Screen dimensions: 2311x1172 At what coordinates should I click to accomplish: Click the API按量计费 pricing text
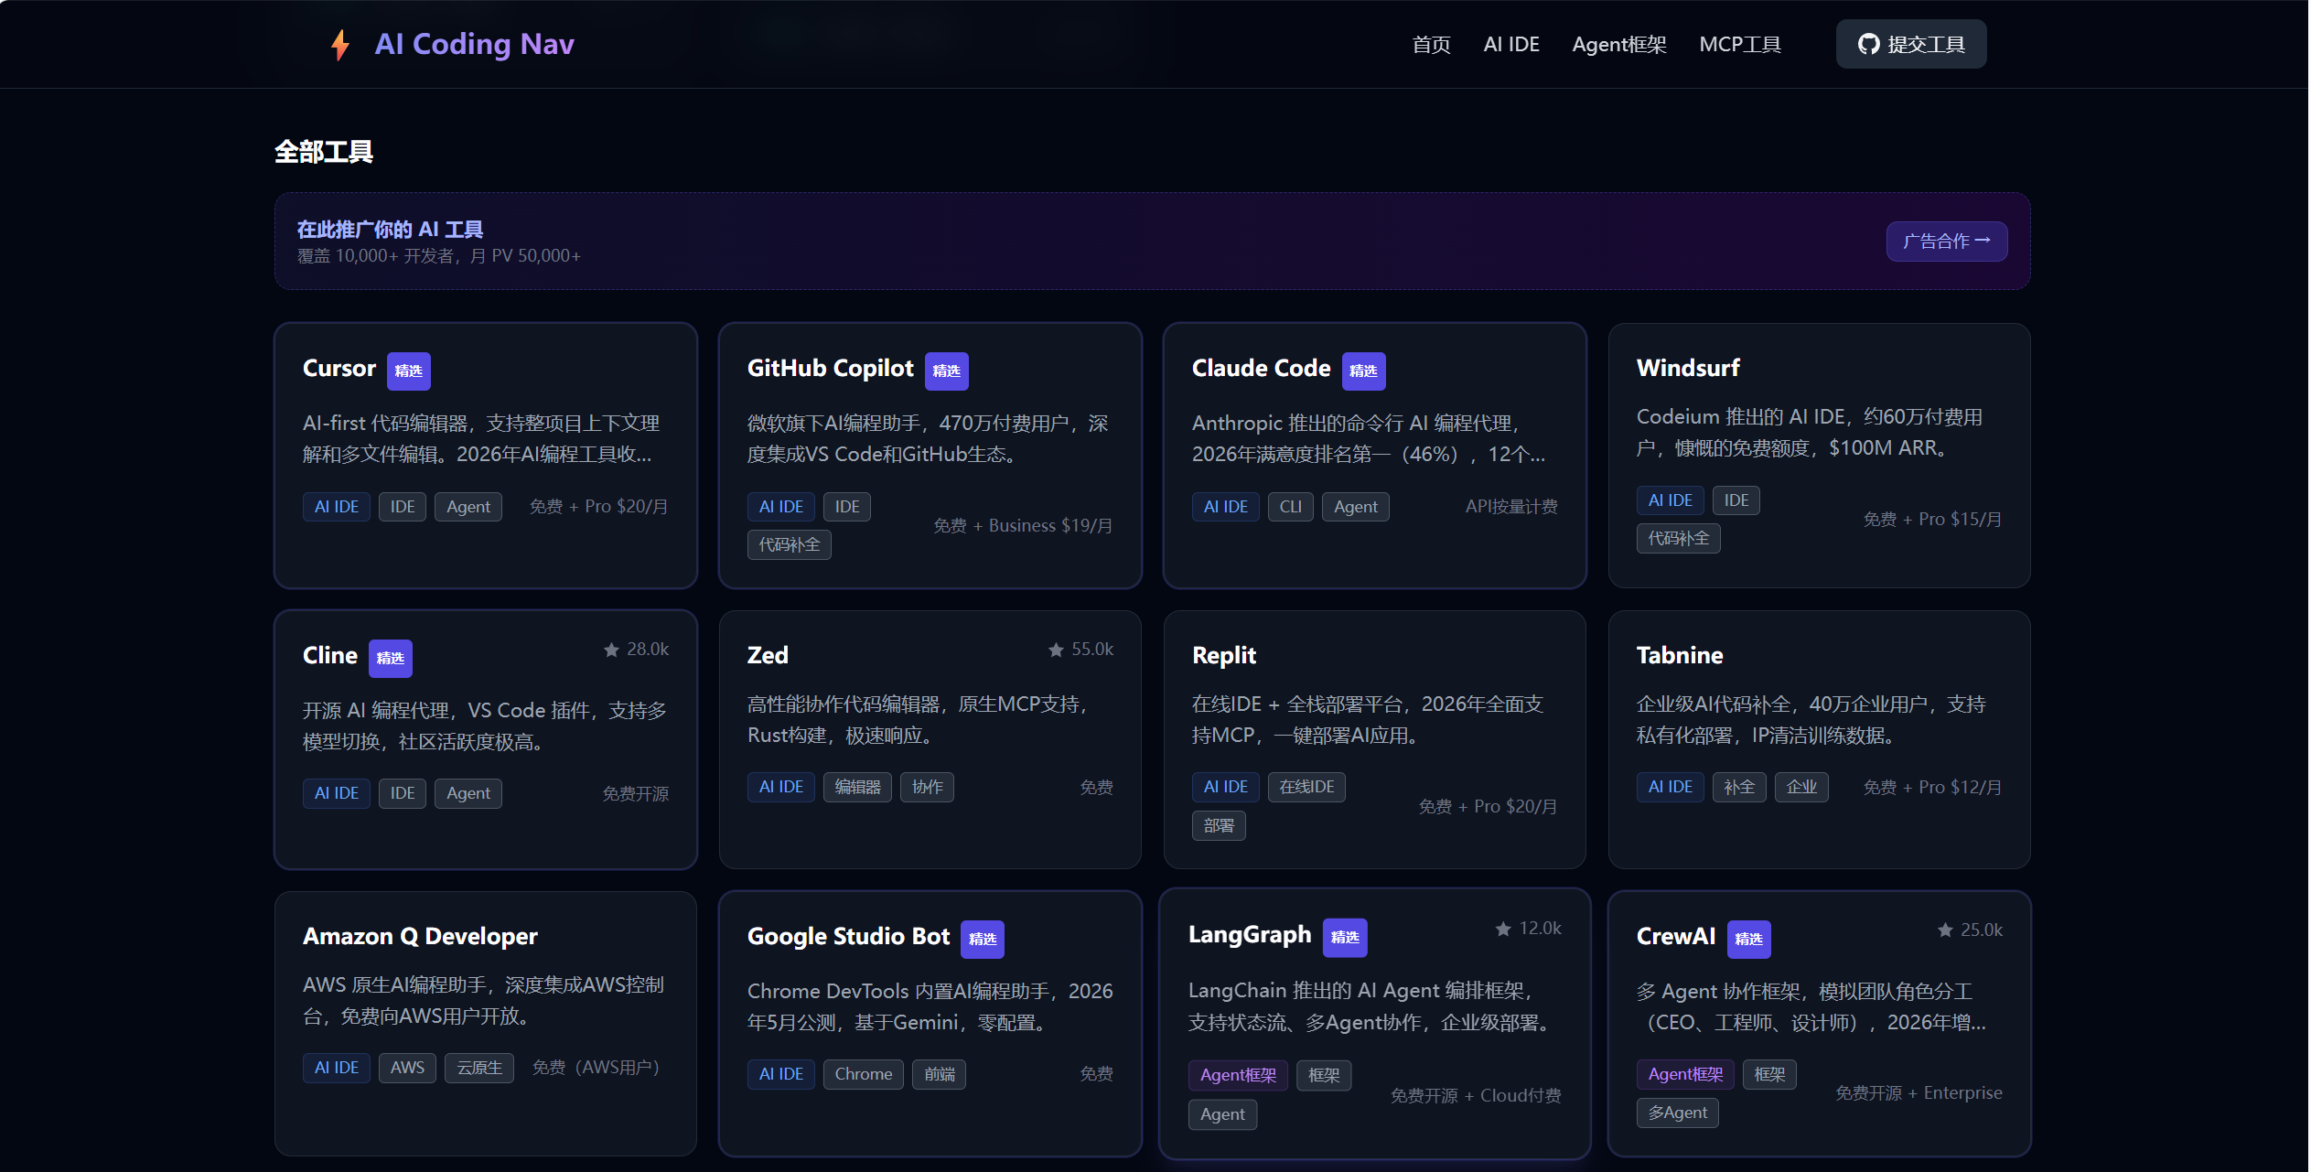[1511, 507]
